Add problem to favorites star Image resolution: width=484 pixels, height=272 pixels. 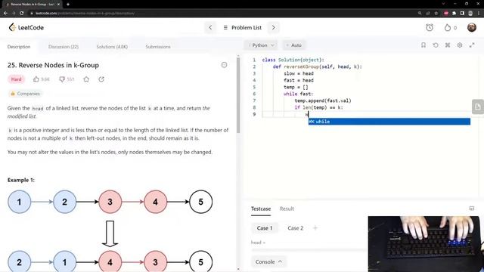click(x=86, y=79)
